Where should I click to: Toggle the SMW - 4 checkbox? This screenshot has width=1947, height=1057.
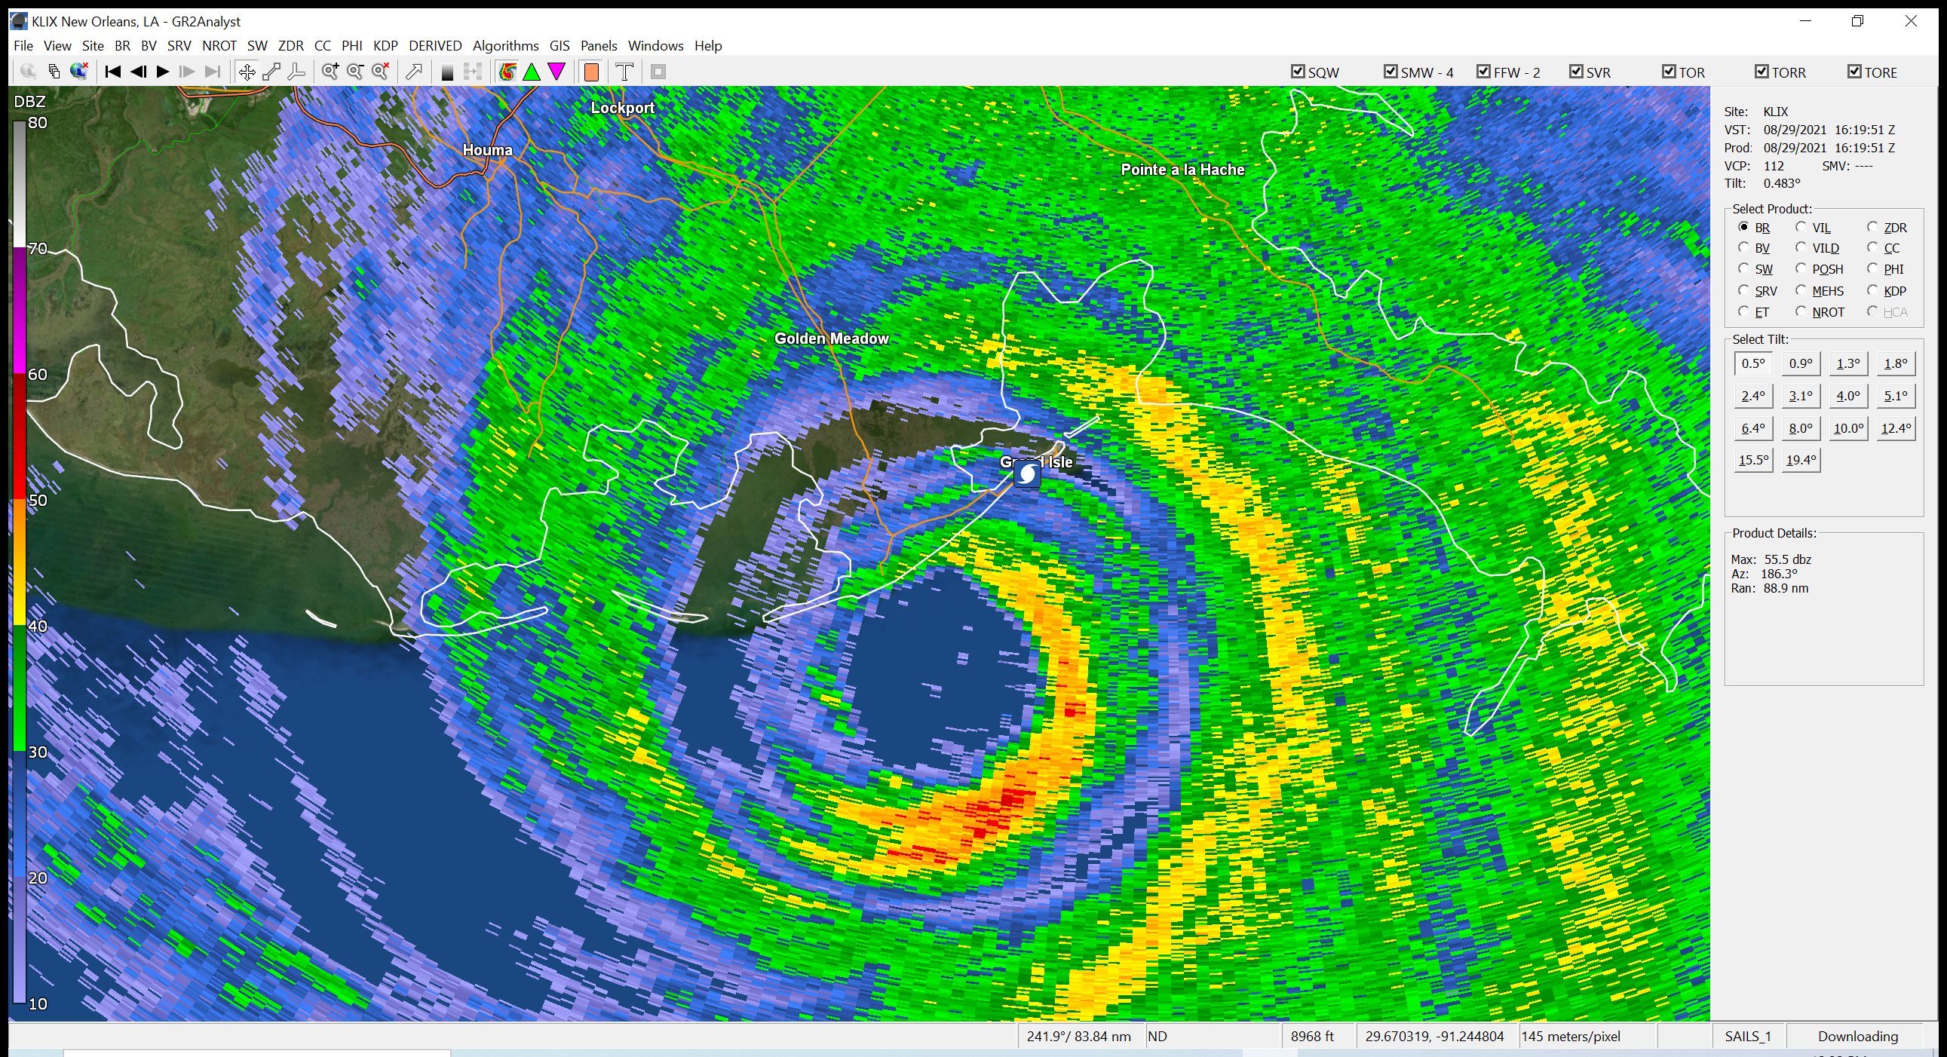[x=1390, y=72]
